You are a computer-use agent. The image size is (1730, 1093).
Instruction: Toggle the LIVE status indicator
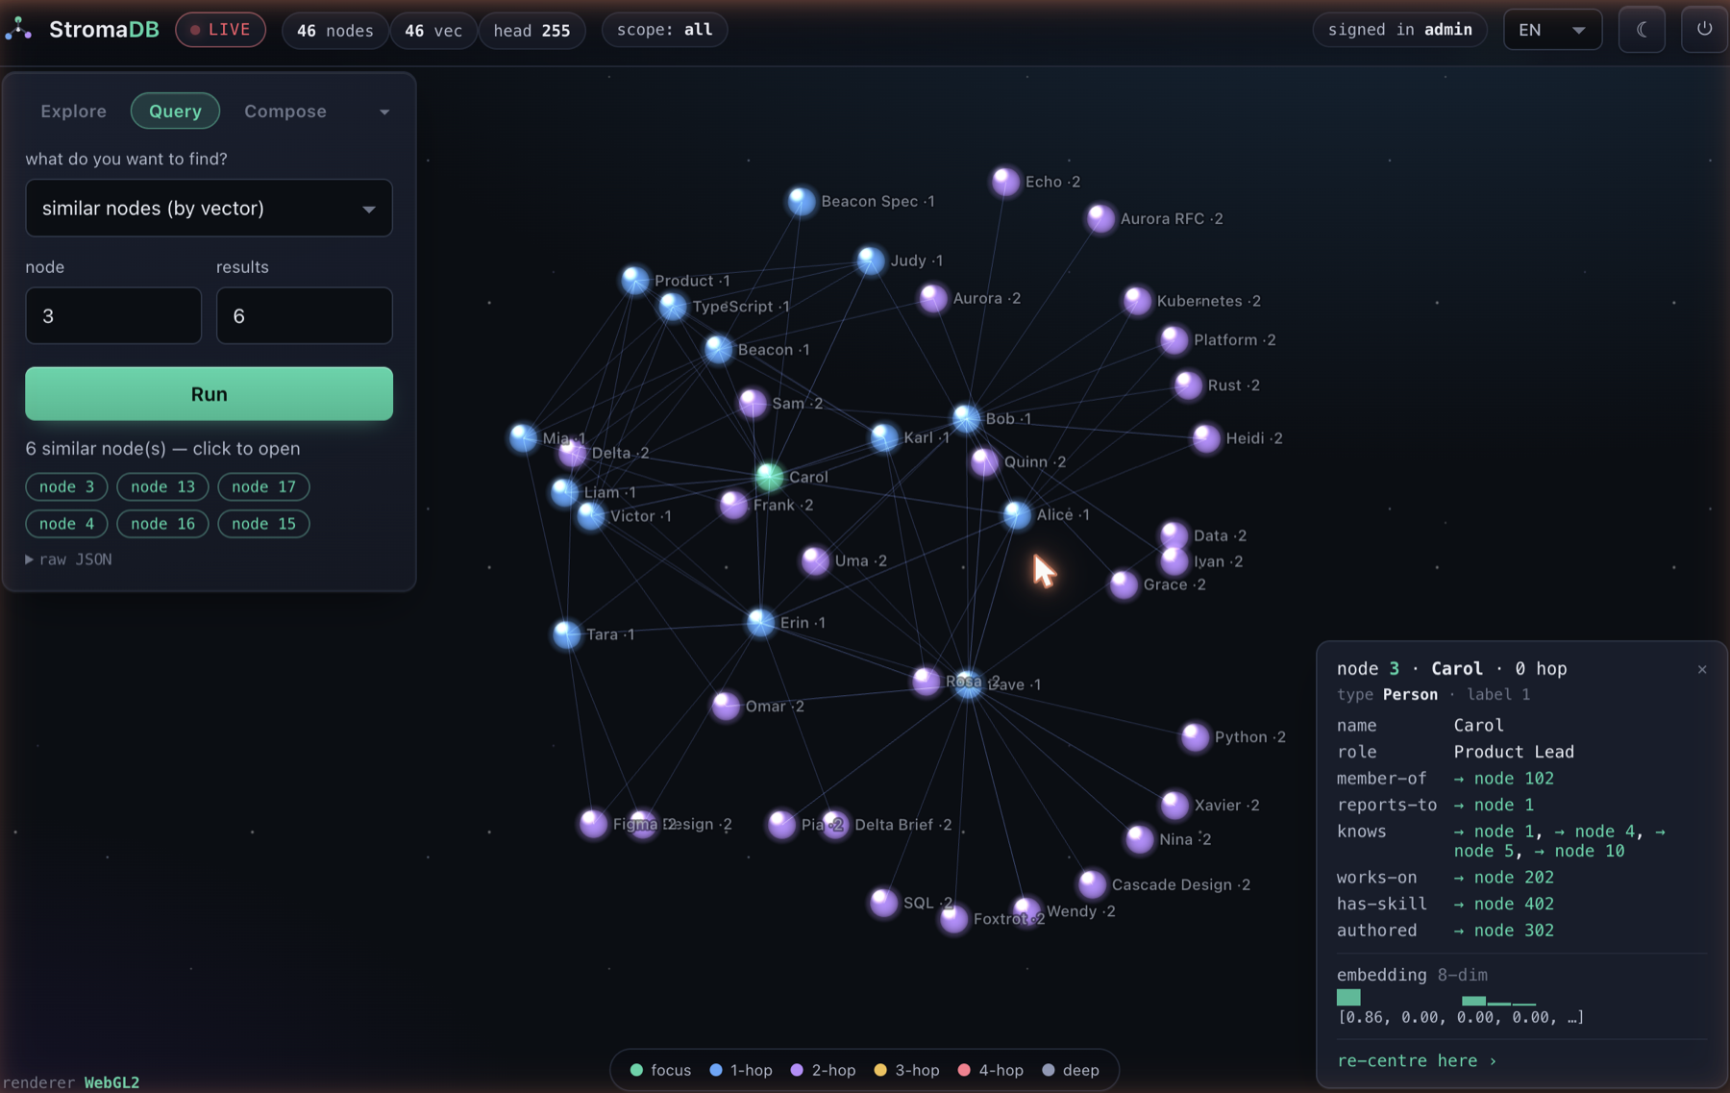(x=220, y=30)
